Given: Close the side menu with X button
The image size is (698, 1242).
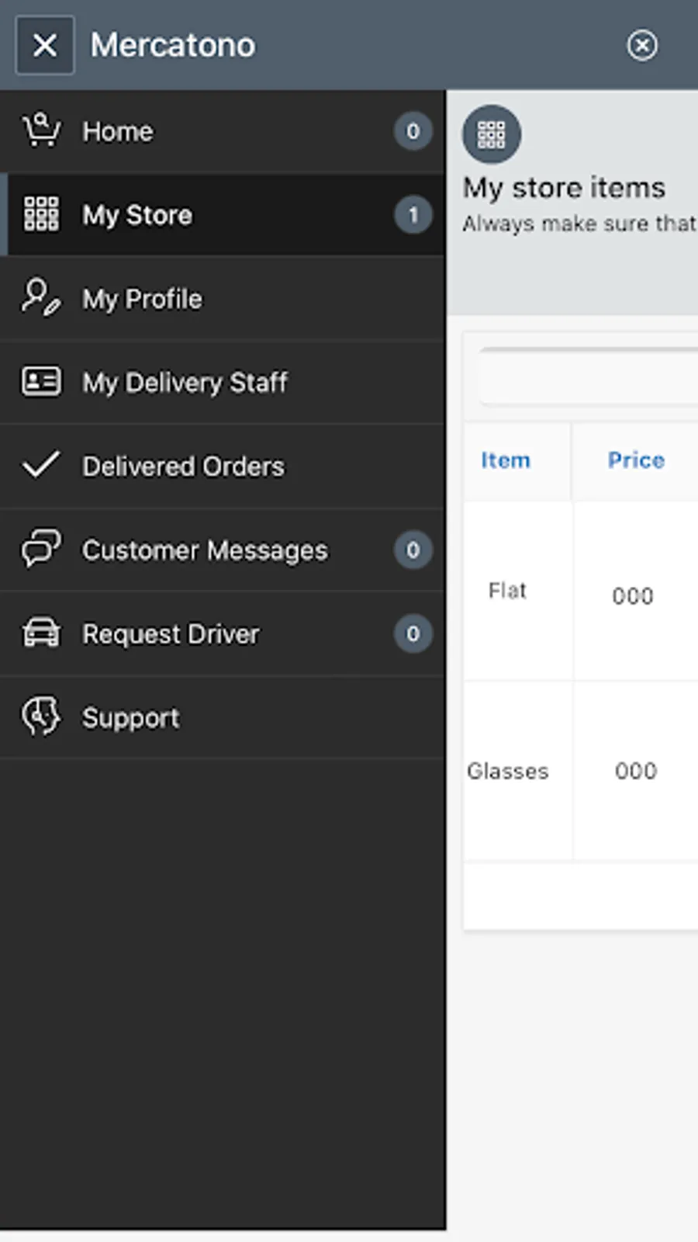Looking at the screenshot, I should (x=45, y=45).
